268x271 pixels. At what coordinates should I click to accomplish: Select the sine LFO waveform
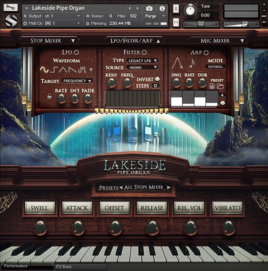[44, 70]
